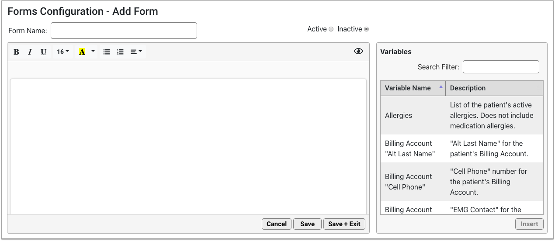The width and height of the screenshot is (555, 241).
Task: Open the preview with the eye icon
Action: coord(358,52)
